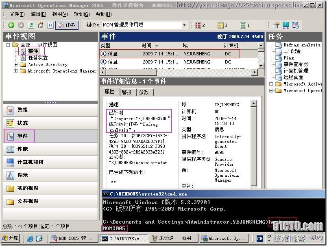
Task: Refresh the console view
Action: coord(31,25)
